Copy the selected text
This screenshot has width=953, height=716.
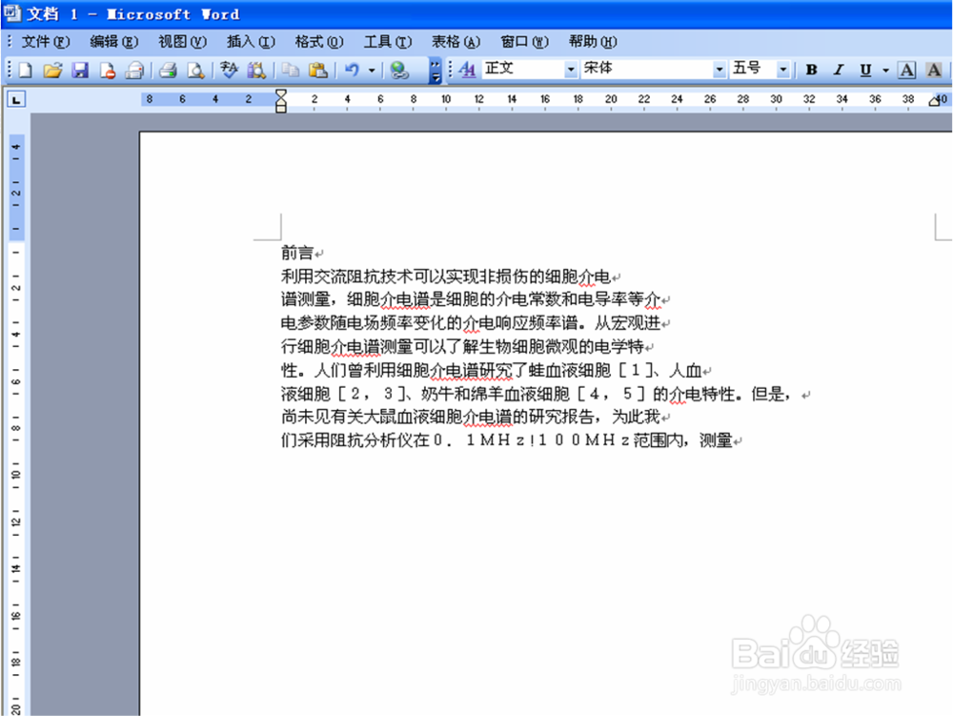289,69
